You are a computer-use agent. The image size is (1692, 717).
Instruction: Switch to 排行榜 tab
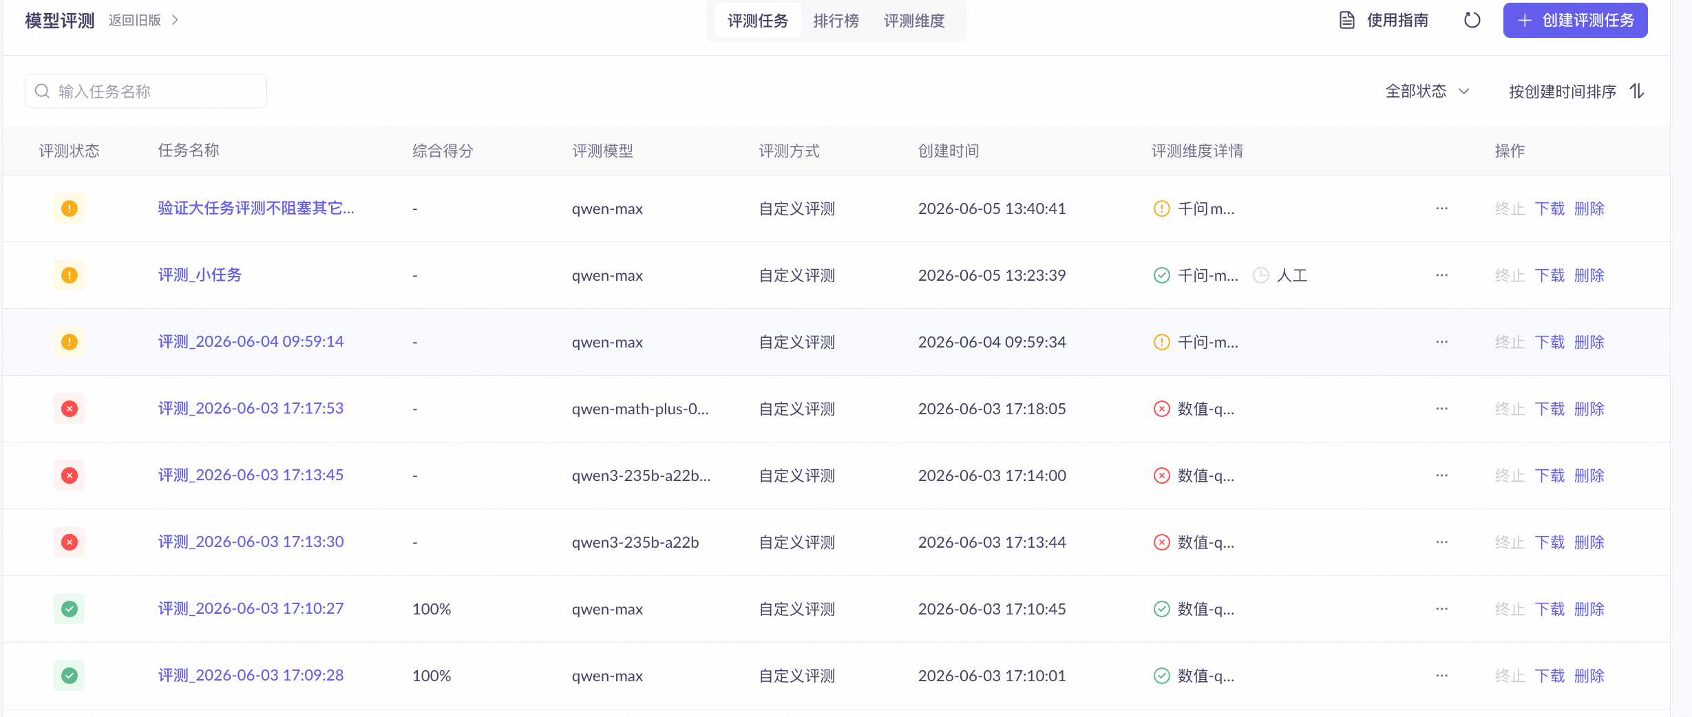836,21
